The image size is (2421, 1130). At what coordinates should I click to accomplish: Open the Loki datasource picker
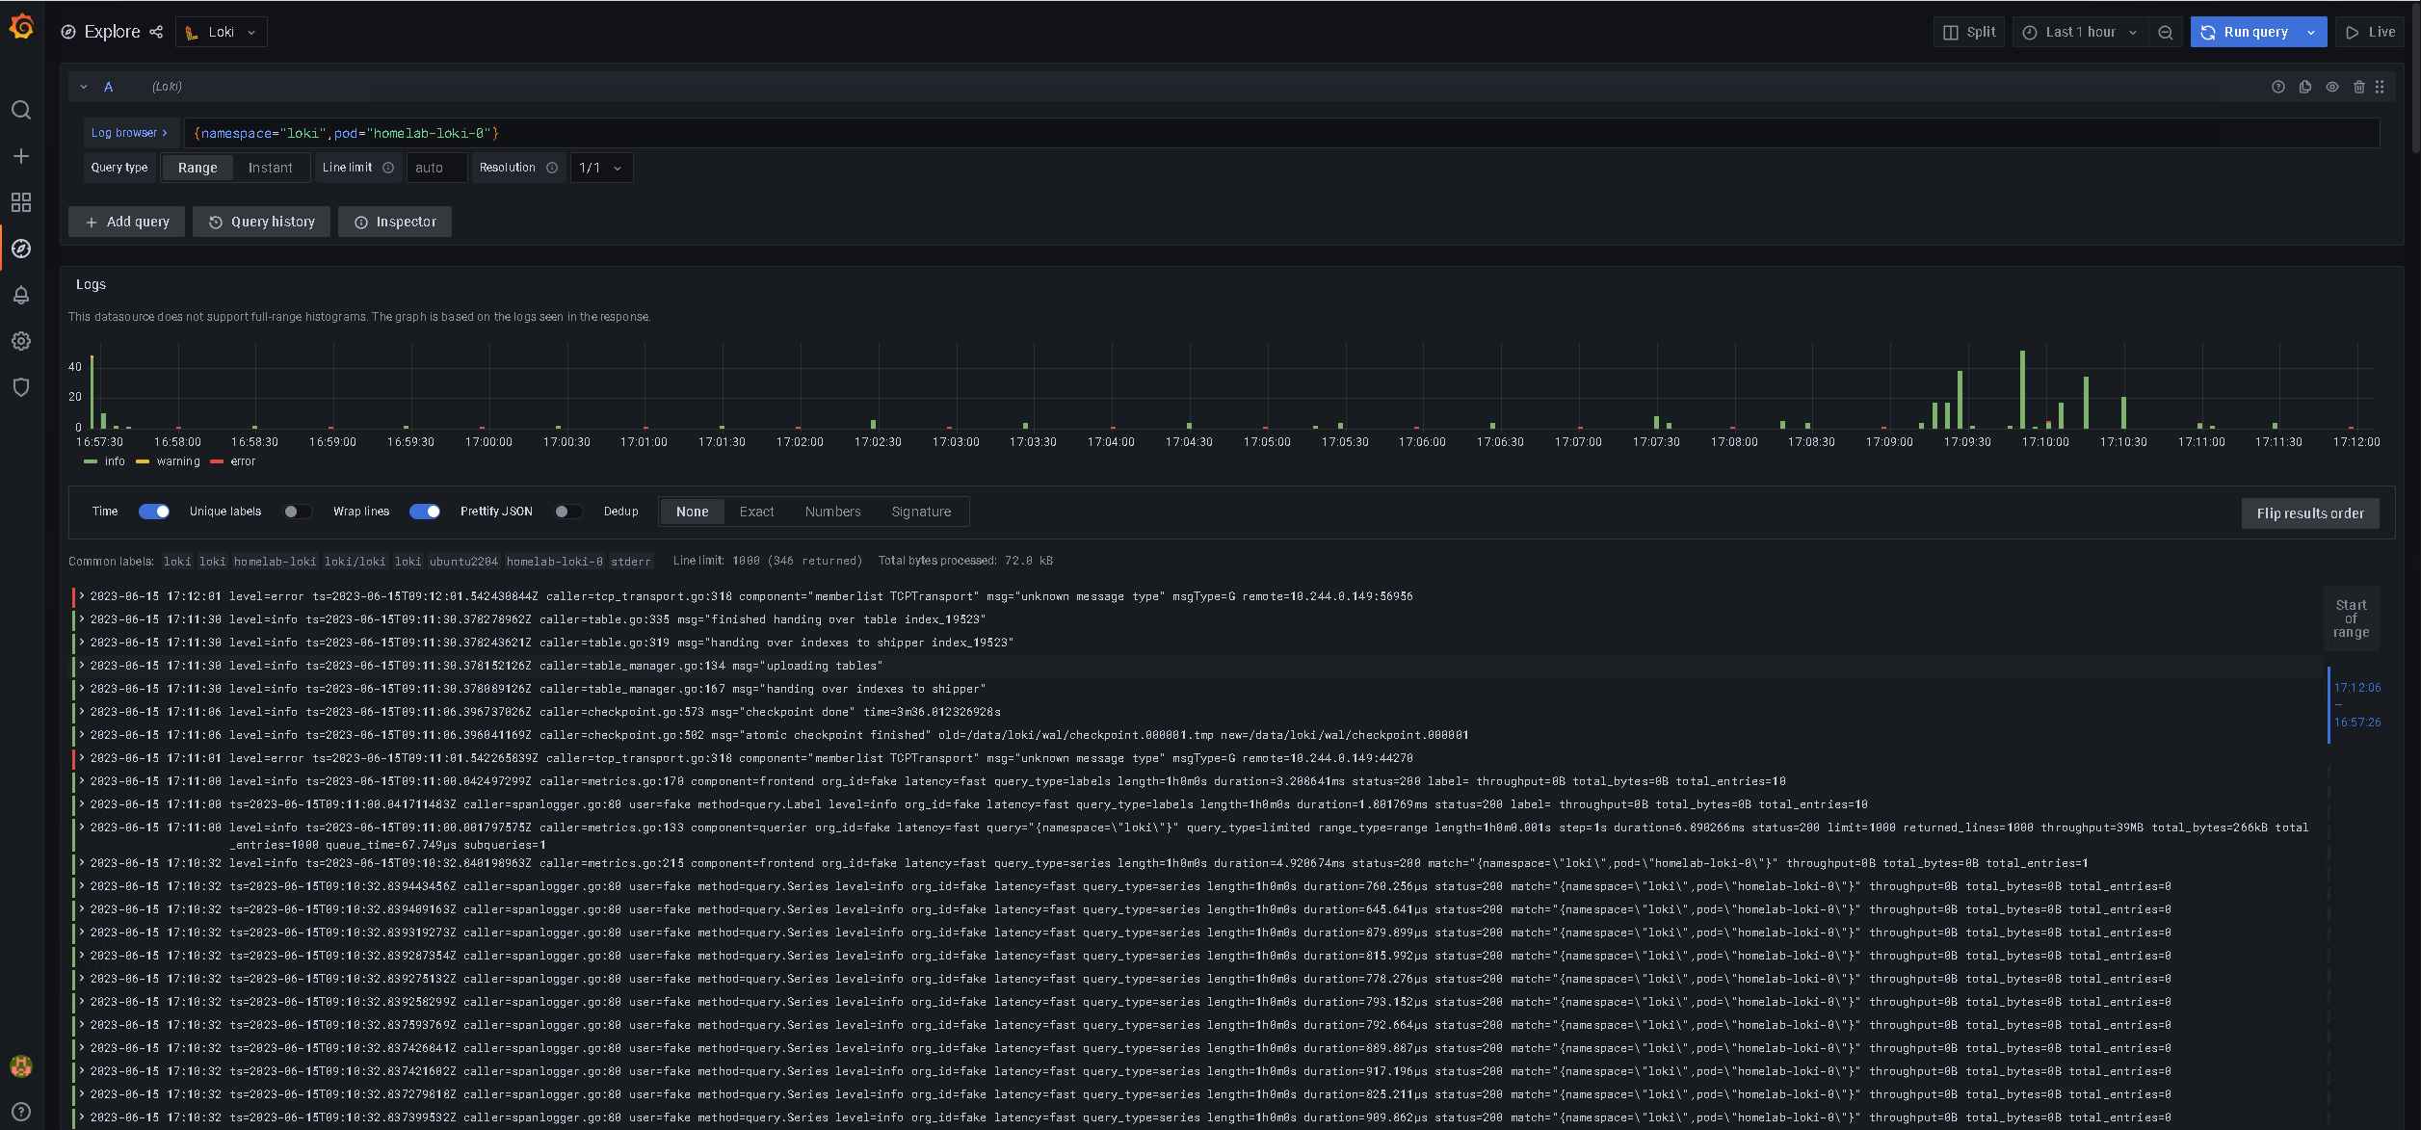pos(222,32)
